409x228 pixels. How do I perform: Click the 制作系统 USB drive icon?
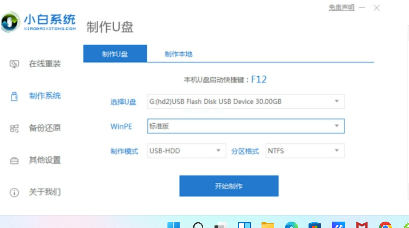pyautogui.click(x=14, y=96)
